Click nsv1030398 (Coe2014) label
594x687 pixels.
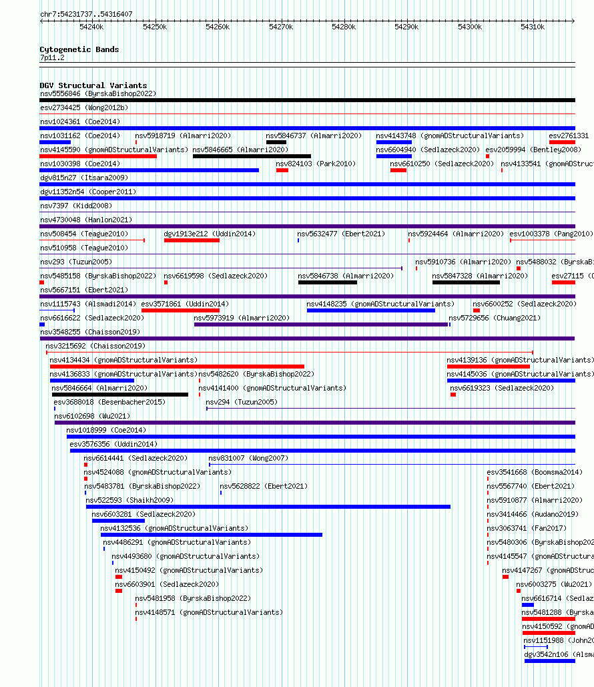pos(80,164)
